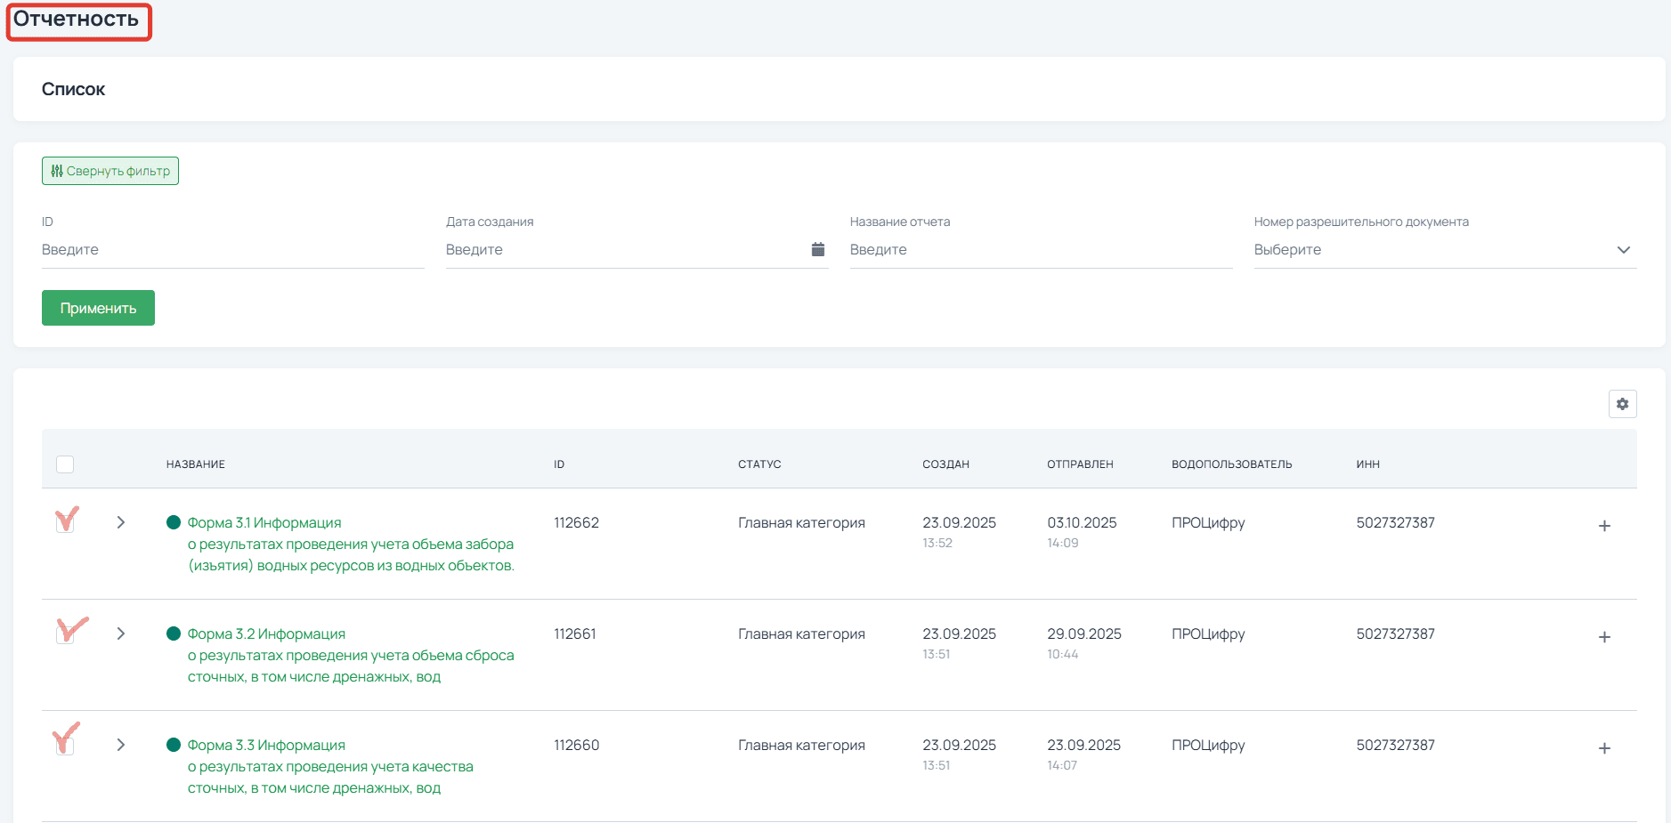Toggle the select-all checkbox in table header

(x=65, y=464)
